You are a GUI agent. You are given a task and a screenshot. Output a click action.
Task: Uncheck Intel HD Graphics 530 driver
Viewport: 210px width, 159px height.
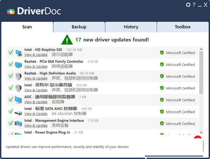point(11,52)
